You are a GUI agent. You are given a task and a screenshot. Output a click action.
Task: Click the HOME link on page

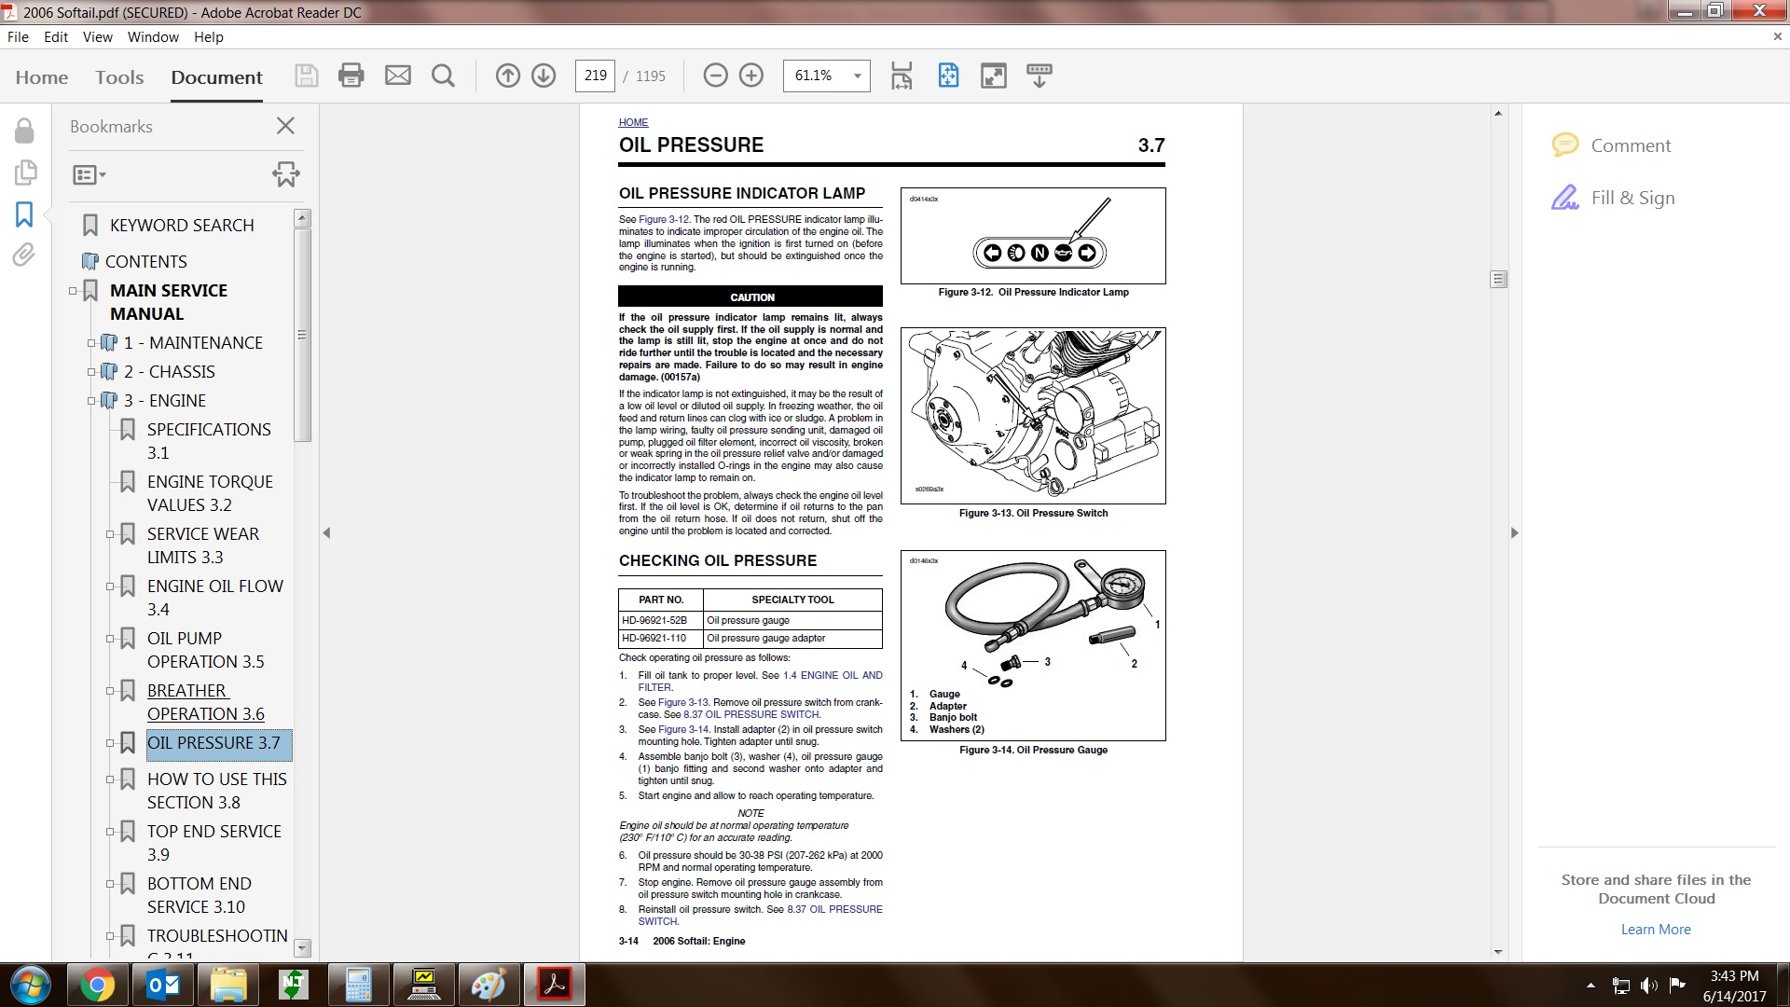tap(633, 122)
